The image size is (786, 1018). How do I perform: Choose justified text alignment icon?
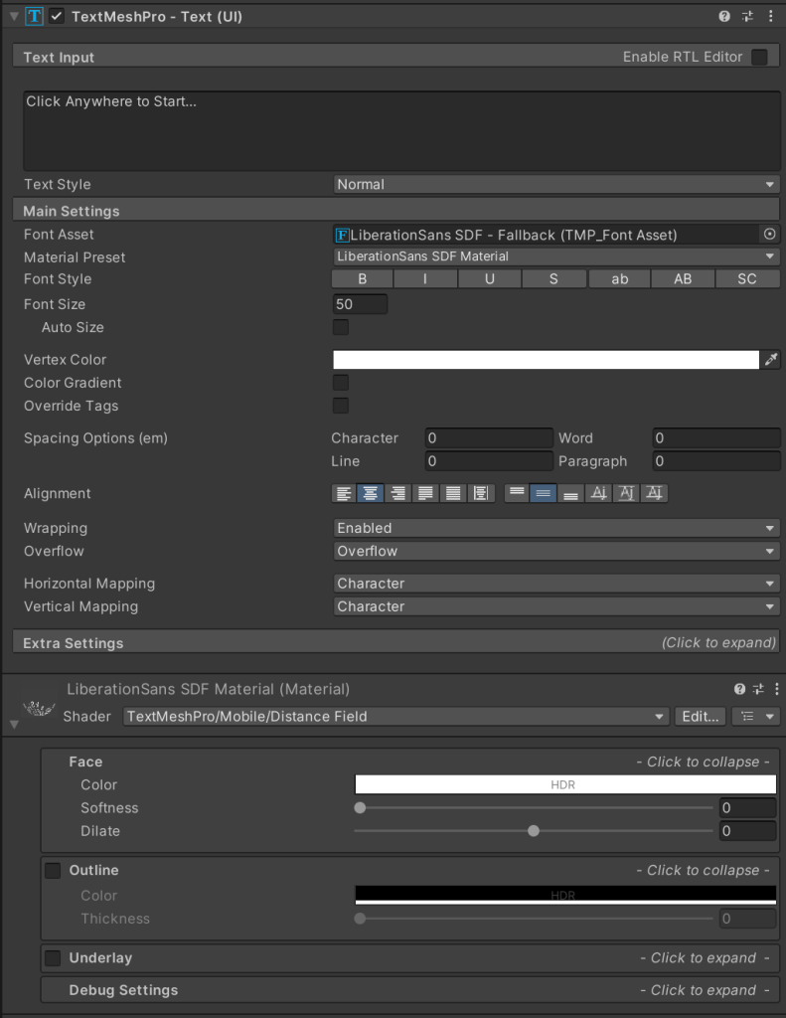click(426, 493)
